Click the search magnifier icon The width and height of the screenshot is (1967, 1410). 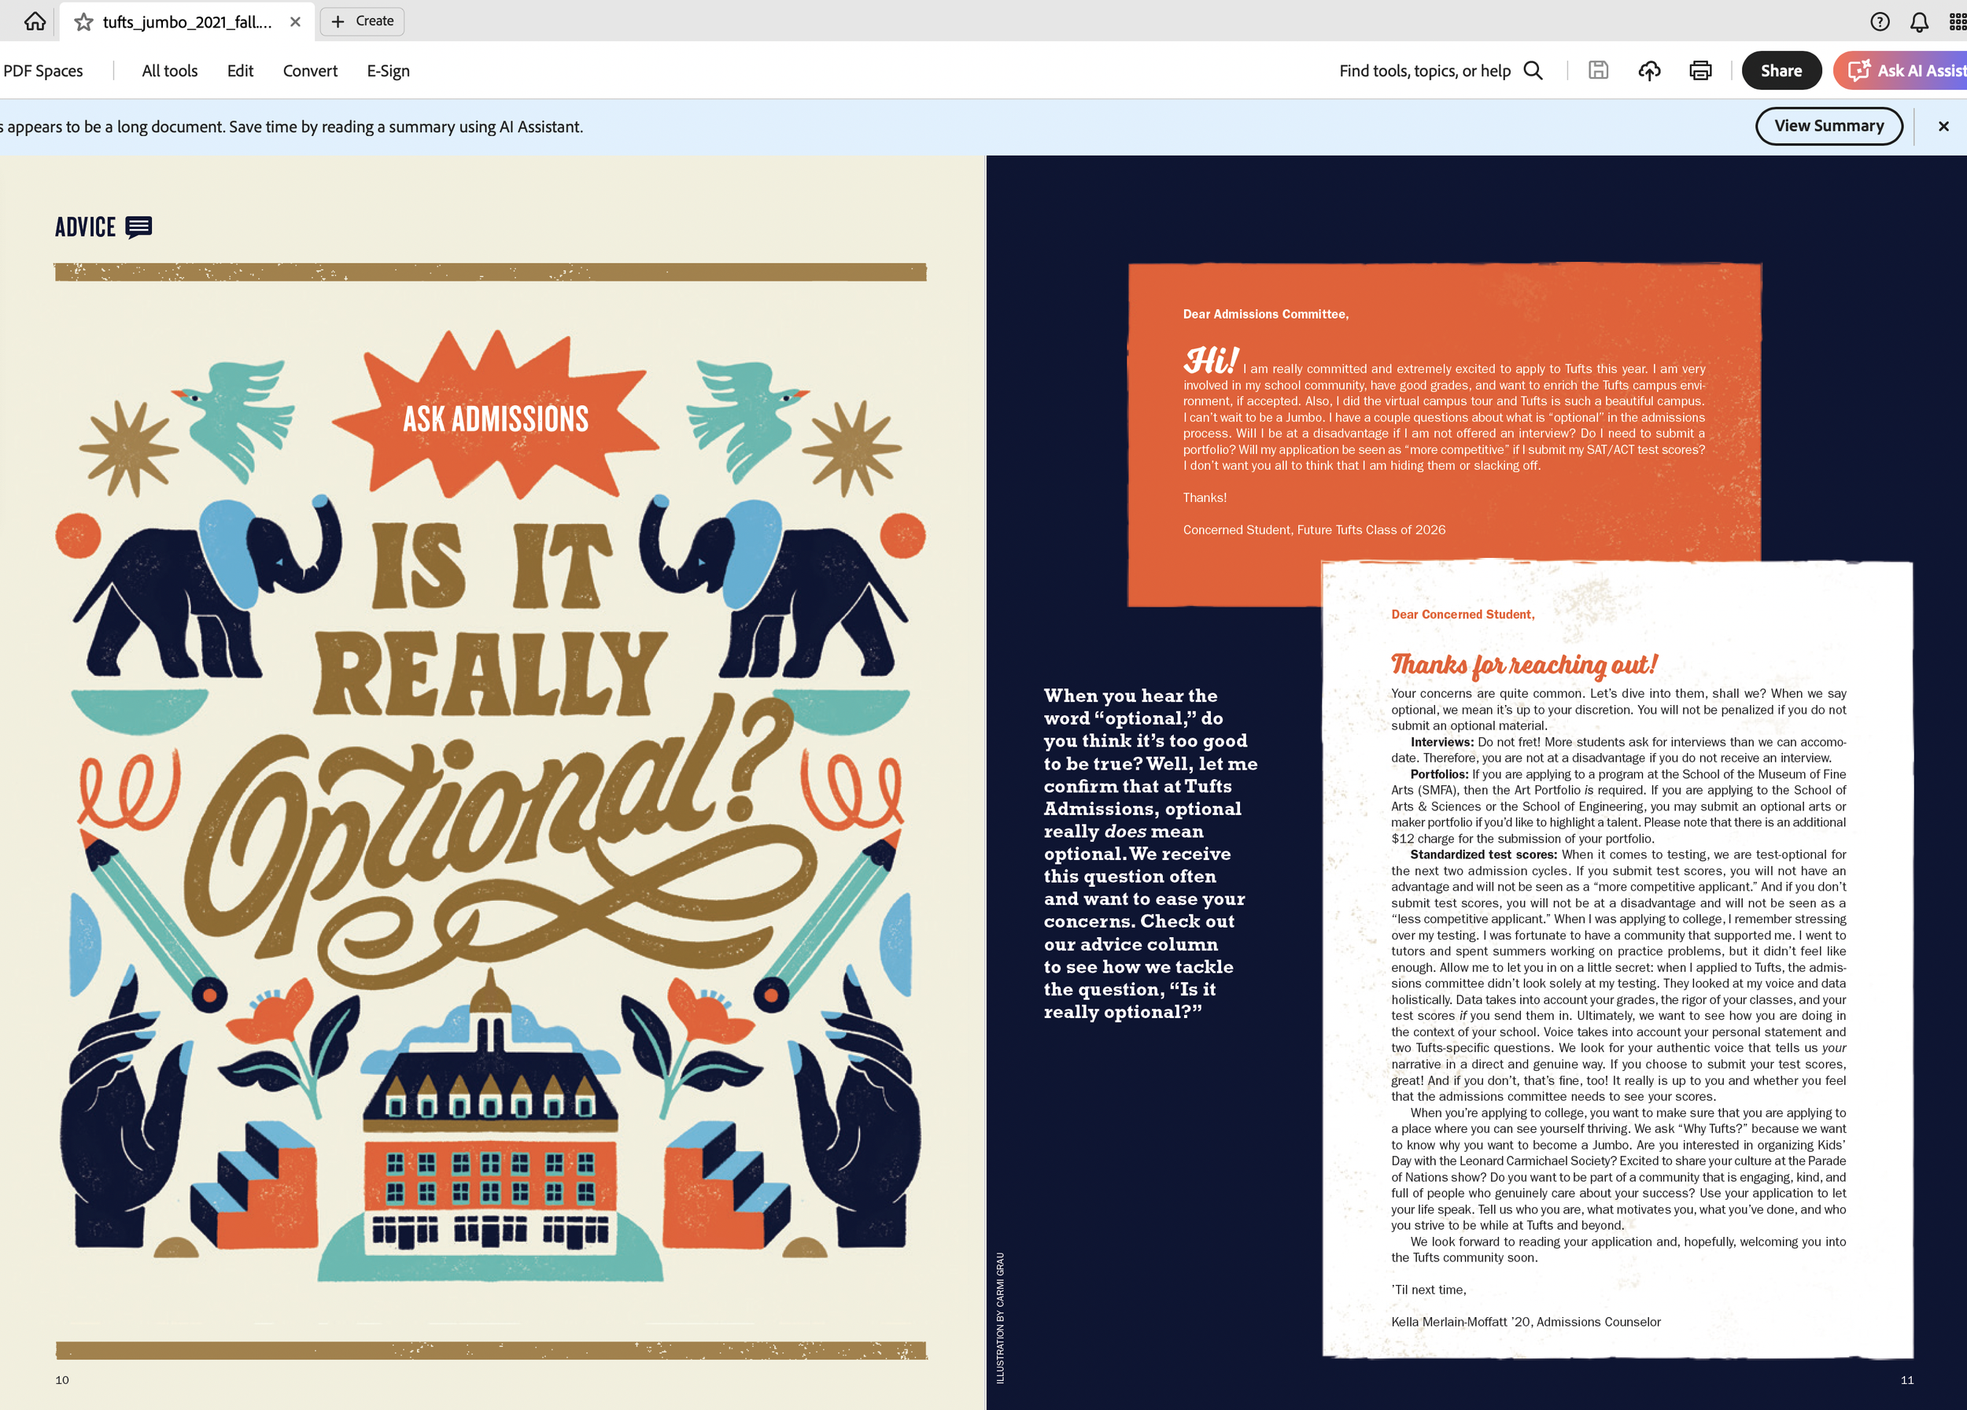(x=1533, y=71)
